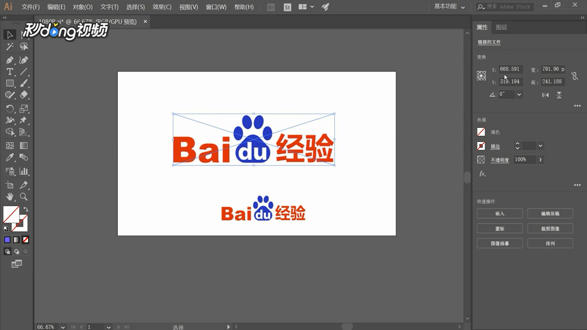The image size is (587, 330).
Task: Select the Mesh tool
Action: point(10,146)
